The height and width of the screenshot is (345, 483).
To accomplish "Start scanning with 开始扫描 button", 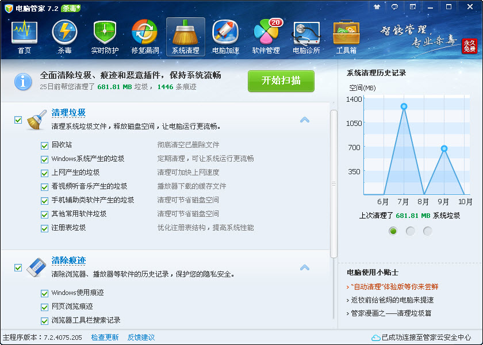I will pyautogui.click(x=281, y=81).
